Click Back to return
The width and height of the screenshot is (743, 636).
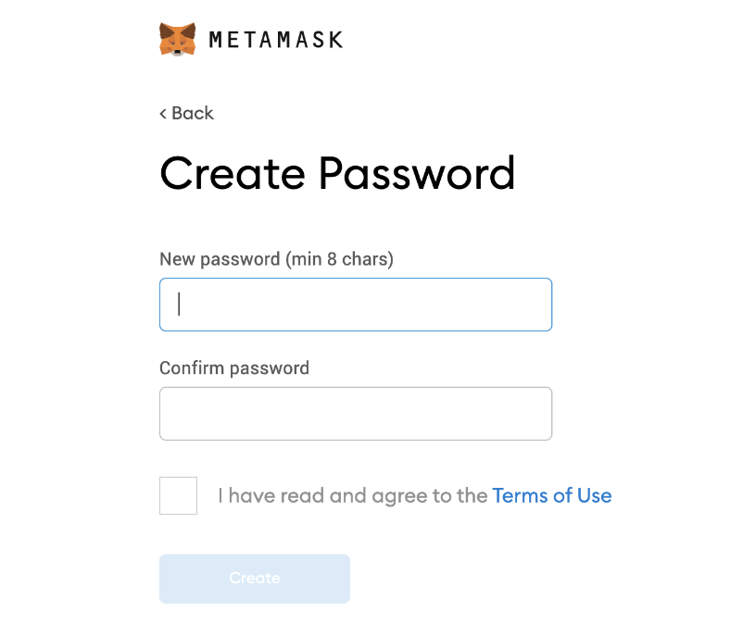[x=188, y=113]
